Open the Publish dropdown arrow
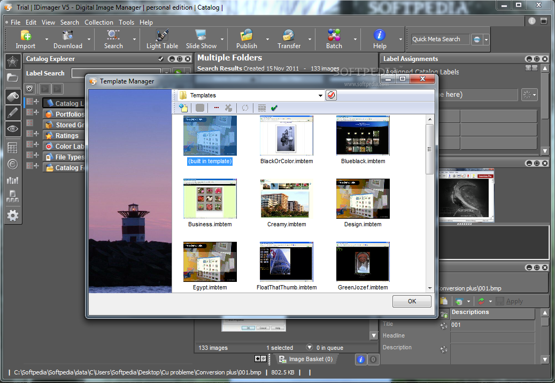Screen dimensions: 555x383 [267, 39]
